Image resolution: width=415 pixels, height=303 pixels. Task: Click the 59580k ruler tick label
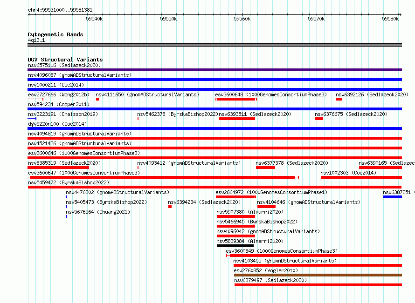[x=390, y=19]
